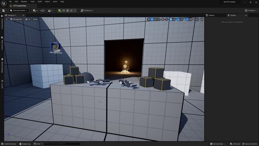The width and height of the screenshot is (259, 146).
Task: Open the File menu
Action: [10, 2]
